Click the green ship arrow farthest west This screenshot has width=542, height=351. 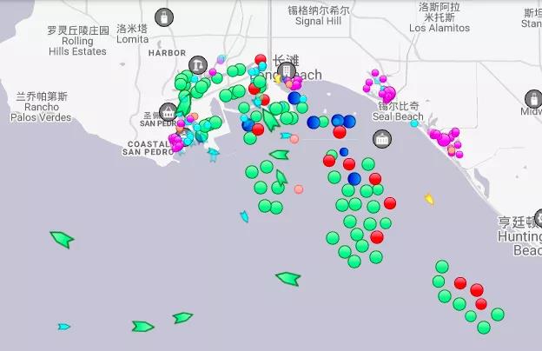[x=62, y=239]
